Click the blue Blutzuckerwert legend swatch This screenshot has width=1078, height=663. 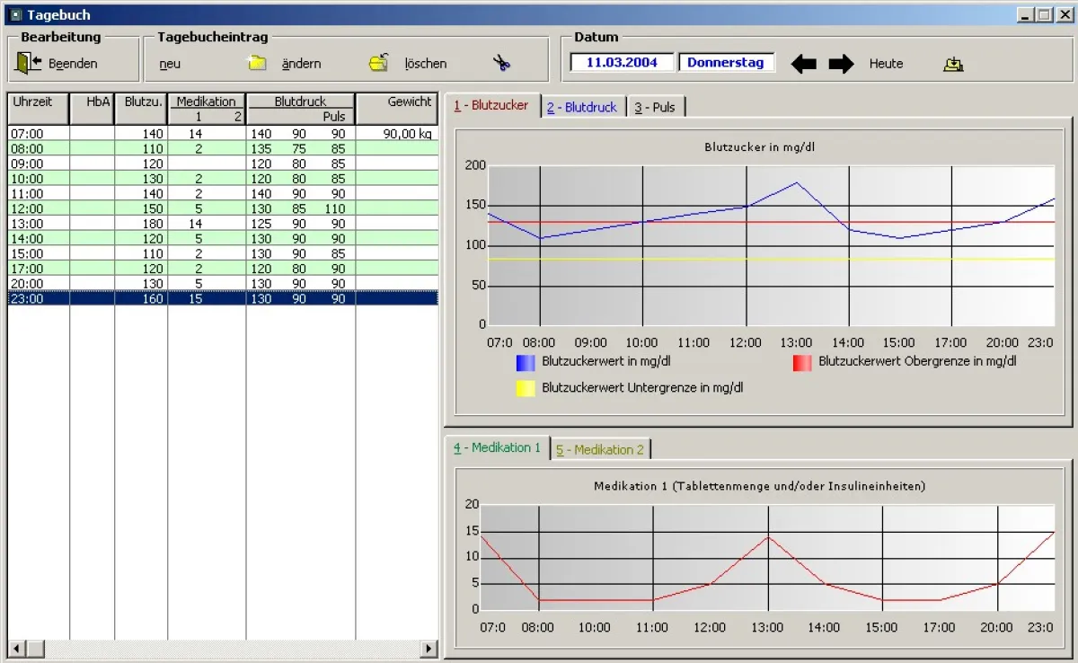(x=526, y=362)
